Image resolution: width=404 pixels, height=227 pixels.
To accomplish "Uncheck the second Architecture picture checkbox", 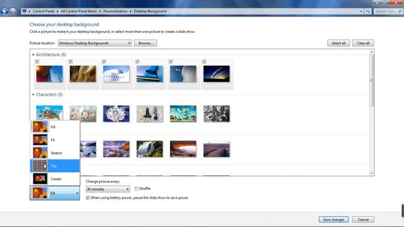I will point(71,62).
